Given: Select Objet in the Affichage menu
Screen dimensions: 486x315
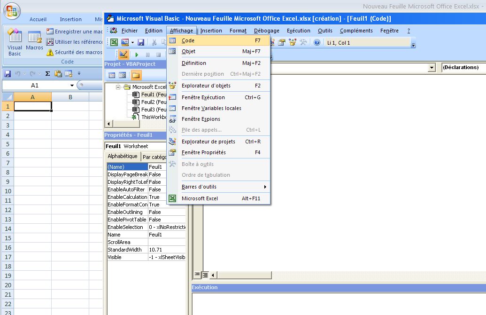Looking at the screenshot, I should (219, 52).
